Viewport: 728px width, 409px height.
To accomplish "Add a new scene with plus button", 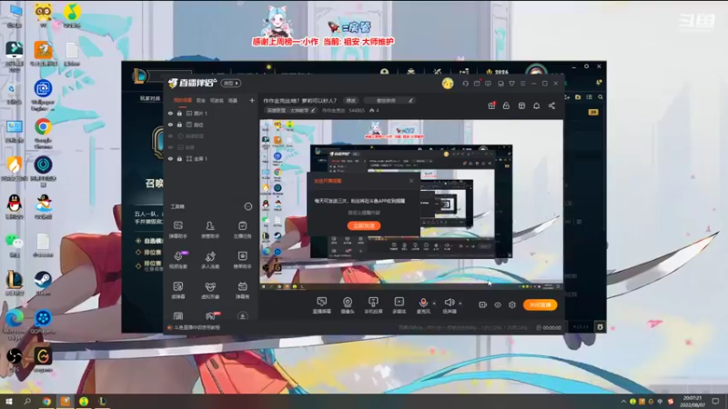I will 252,100.
